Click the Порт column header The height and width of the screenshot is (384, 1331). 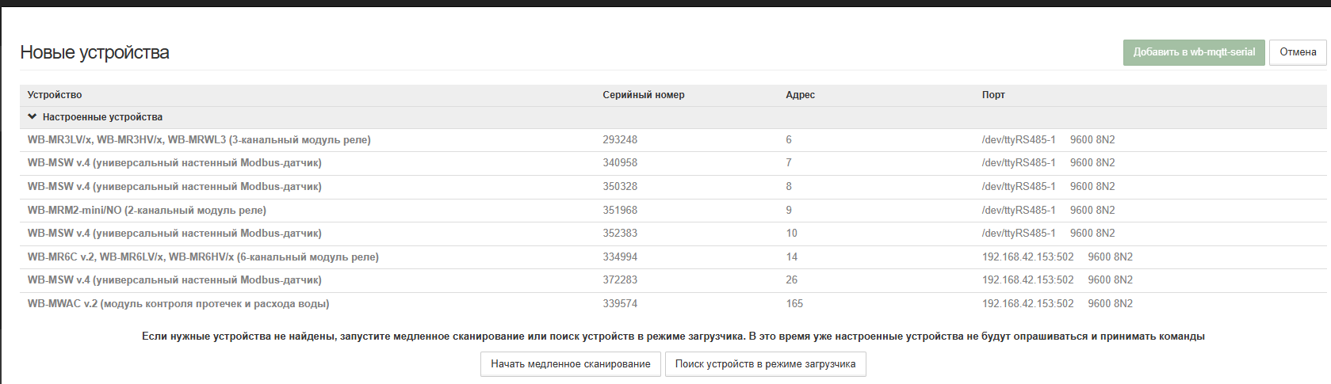point(993,95)
